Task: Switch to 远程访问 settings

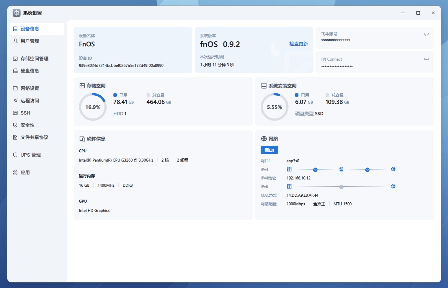Action: (x=37, y=101)
